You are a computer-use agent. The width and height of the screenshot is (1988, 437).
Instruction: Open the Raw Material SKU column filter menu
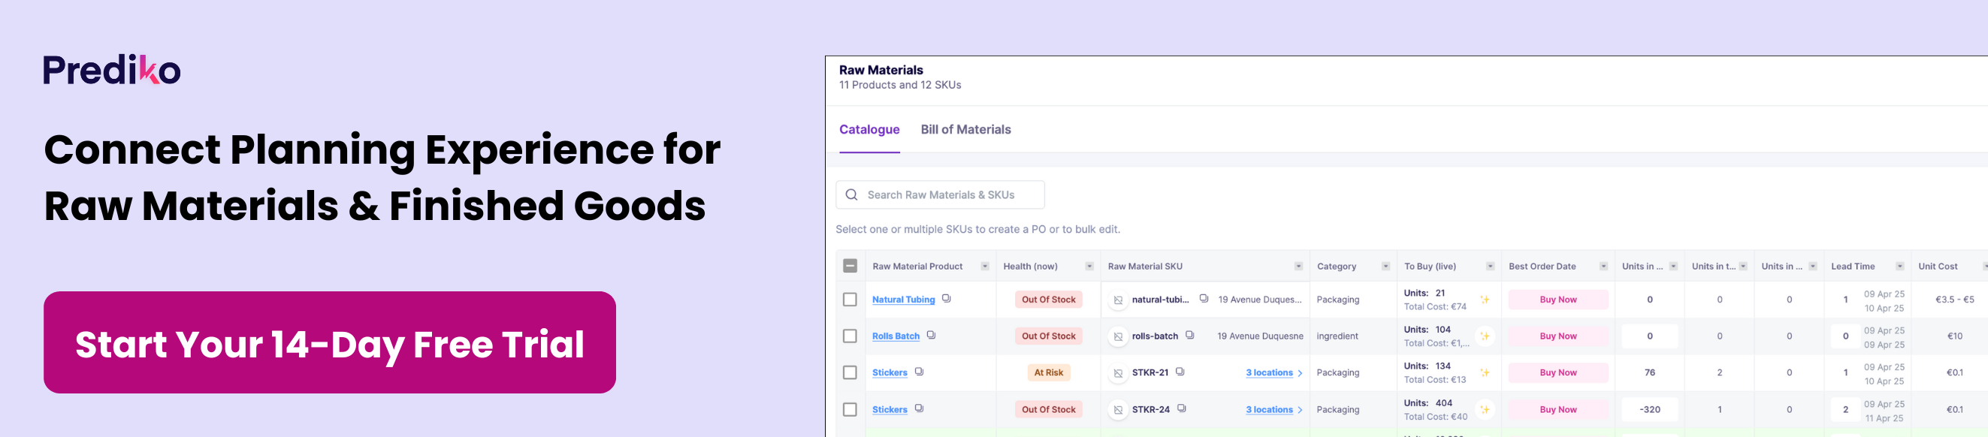tap(1298, 266)
